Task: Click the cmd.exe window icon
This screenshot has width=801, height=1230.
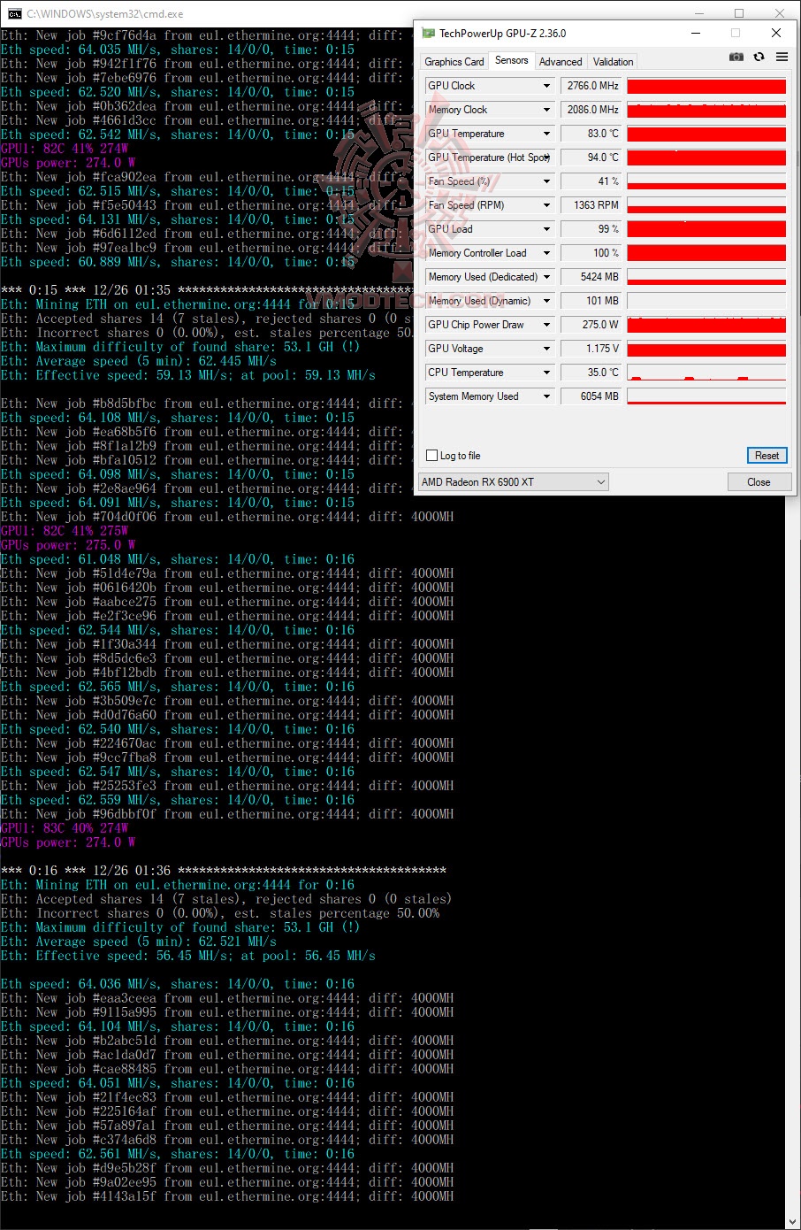Action: click(x=14, y=14)
